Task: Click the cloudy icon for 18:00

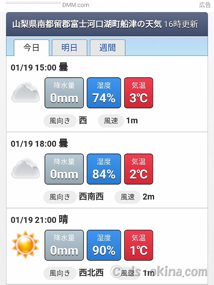Action: click(x=26, y=169)
